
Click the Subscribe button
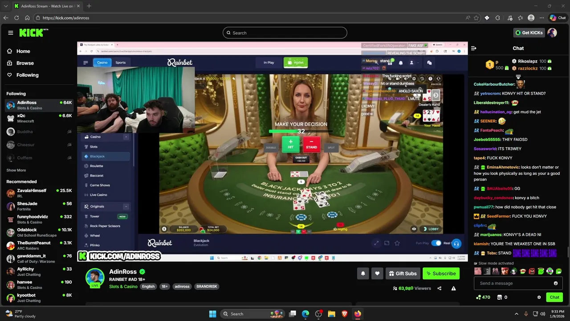[441, 273]
